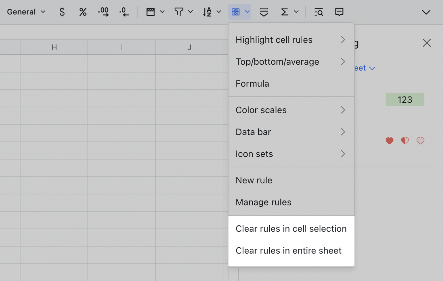Image resolution: width=443 pixels, height=281 pixels.
Task: Click the green 123 color scale preview
Action: coord(405,99)
